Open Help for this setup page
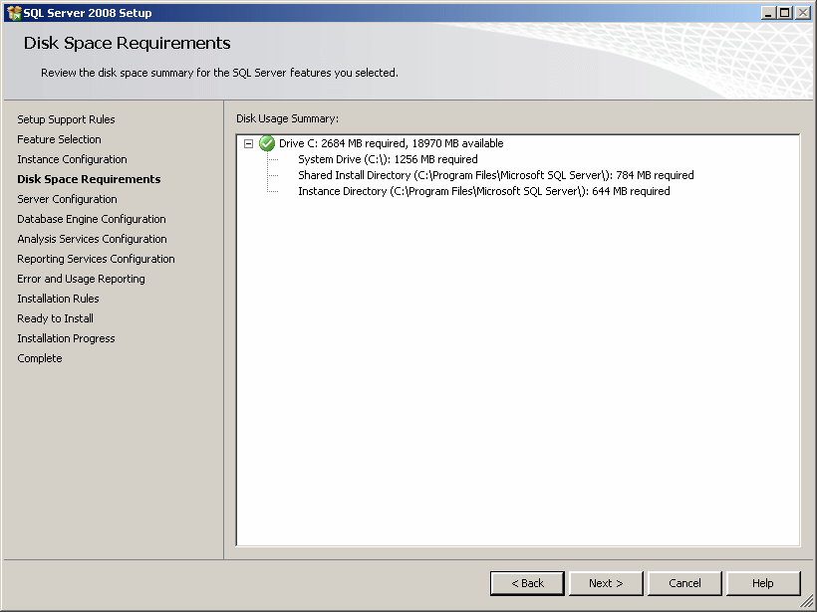 pos(763,583)
